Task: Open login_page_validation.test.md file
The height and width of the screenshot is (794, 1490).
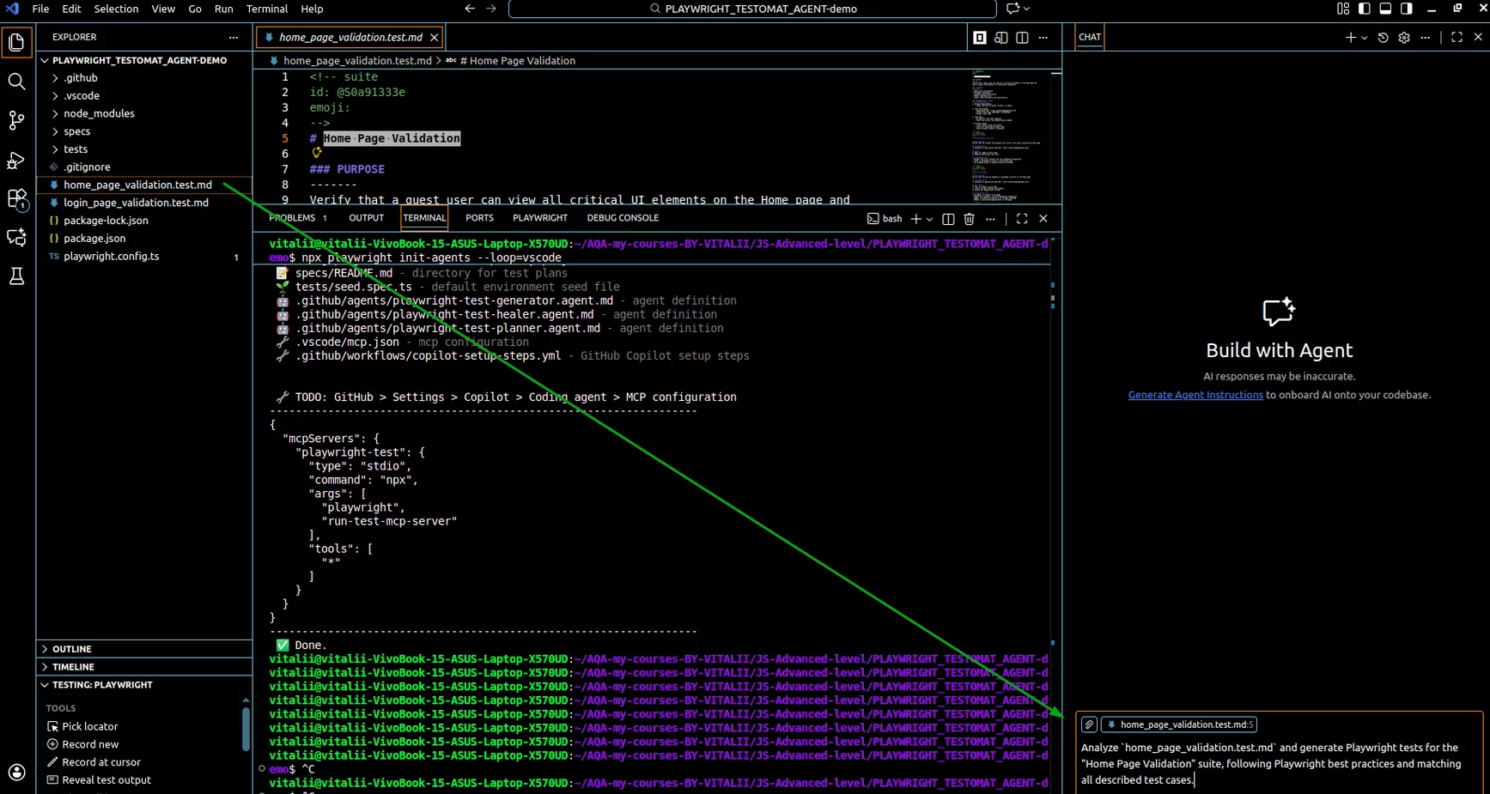Action: [136, 203]
